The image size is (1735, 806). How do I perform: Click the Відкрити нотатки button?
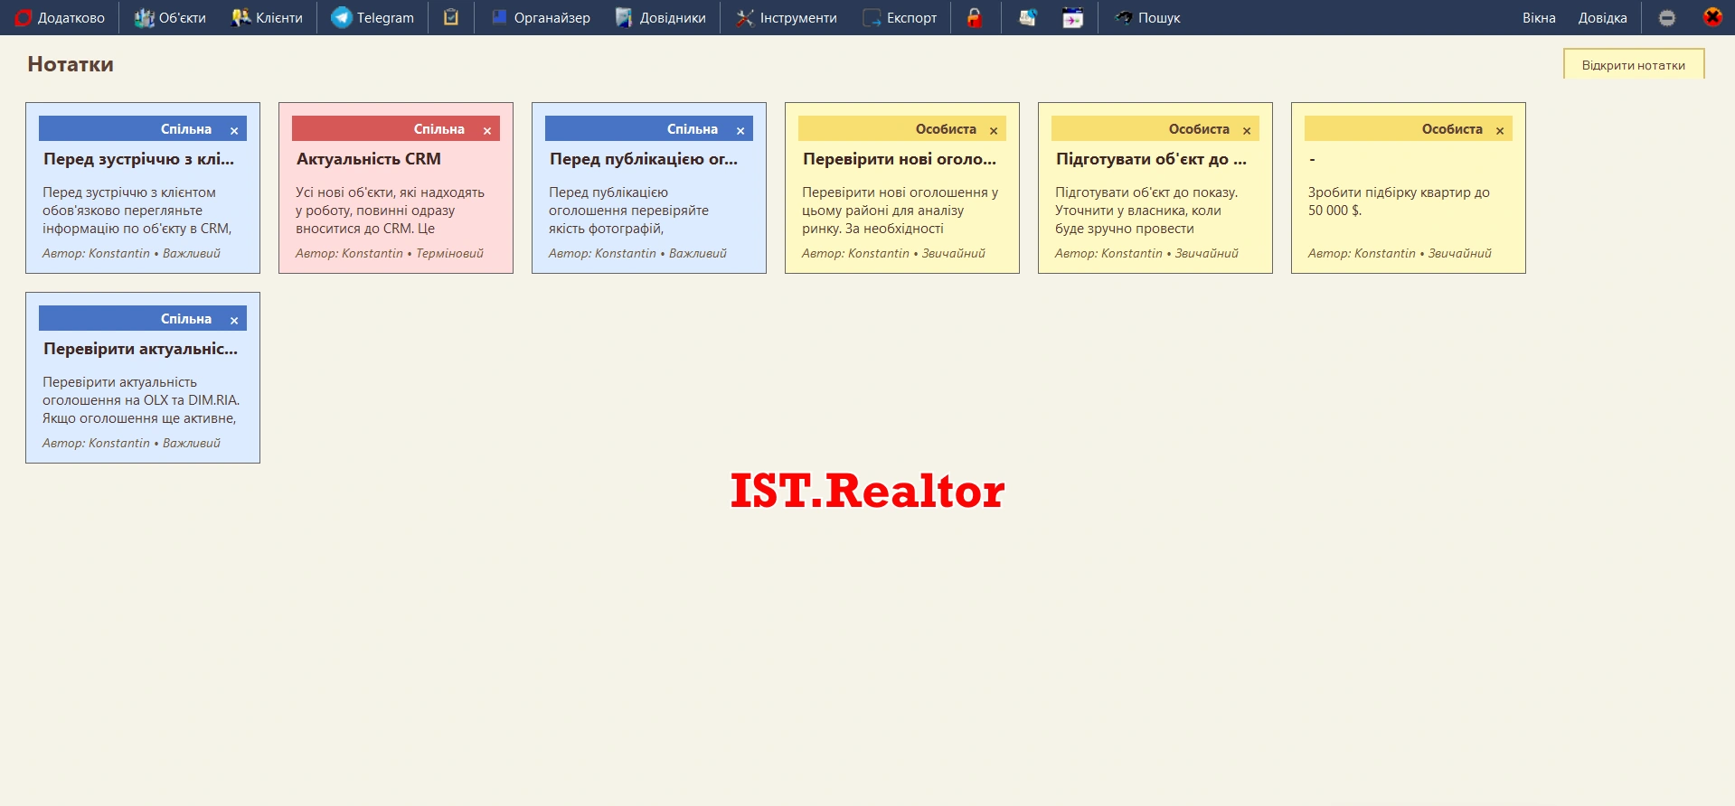click(1633, 65)
